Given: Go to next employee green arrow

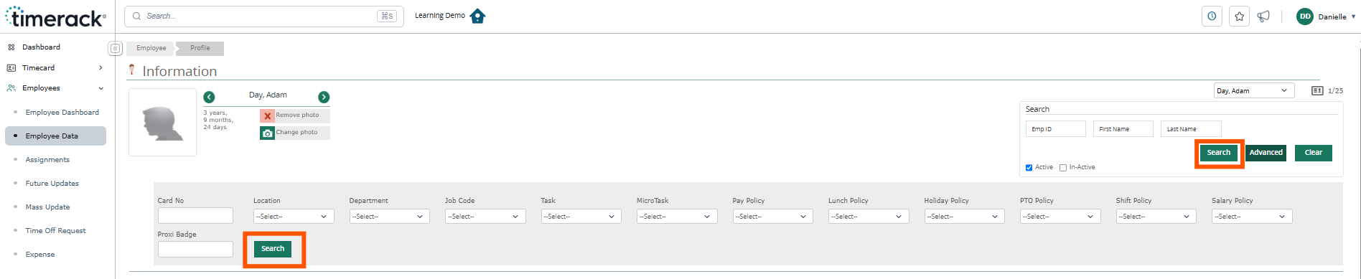Looking at the screenshot, I should tap(324, 97).
